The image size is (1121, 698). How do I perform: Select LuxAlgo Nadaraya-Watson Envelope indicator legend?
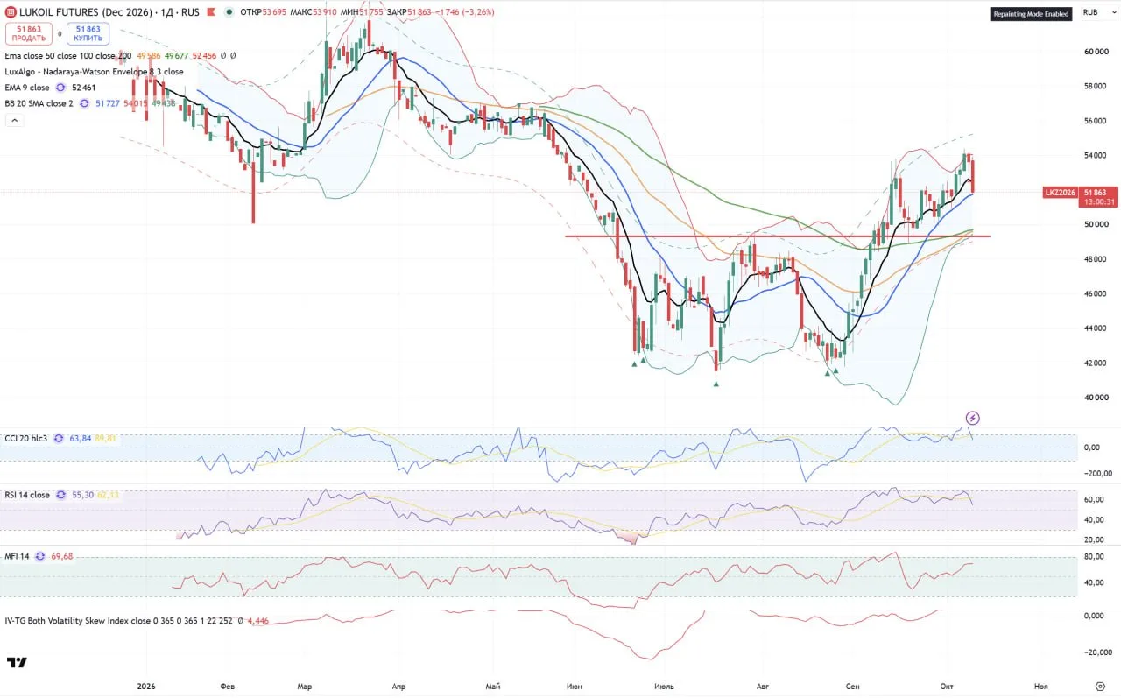click(x=95, y=72)
